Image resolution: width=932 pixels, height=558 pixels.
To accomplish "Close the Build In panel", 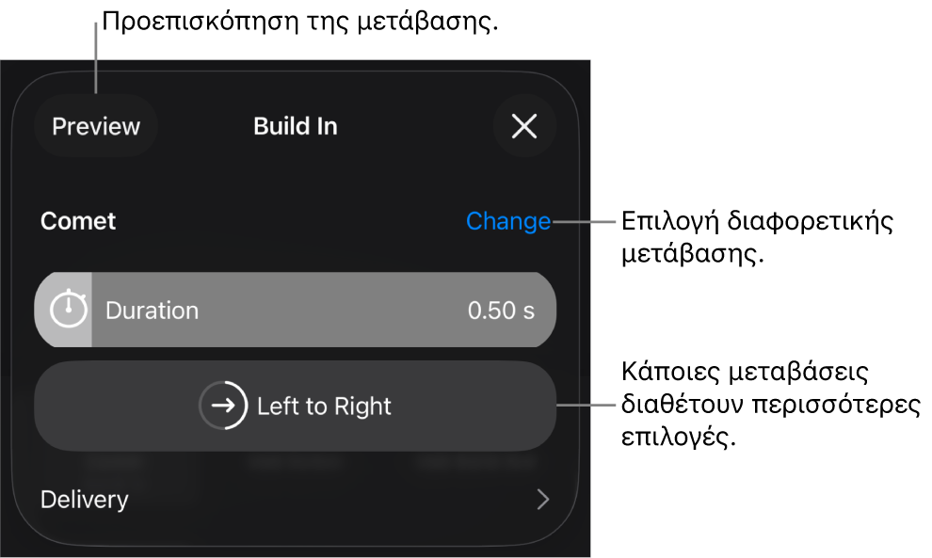I will tap(524, 126).
